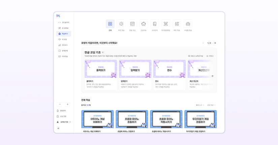Select the 인공지능 robot face category
Screen dimensions: 278x145
(144, 24)
